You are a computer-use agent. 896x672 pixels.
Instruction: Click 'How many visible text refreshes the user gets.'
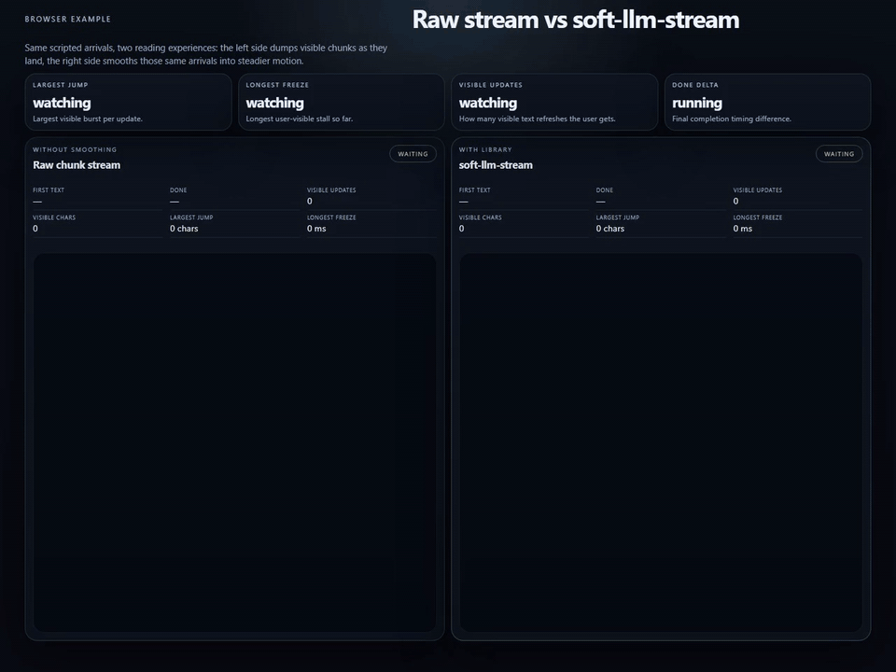[538, 119]
